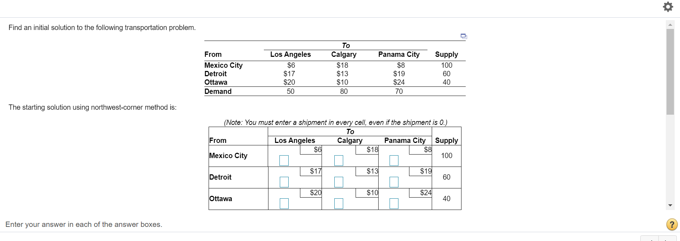
Task: Select the Detroit to Los Angeles shipment box
Action: (284, 182)
